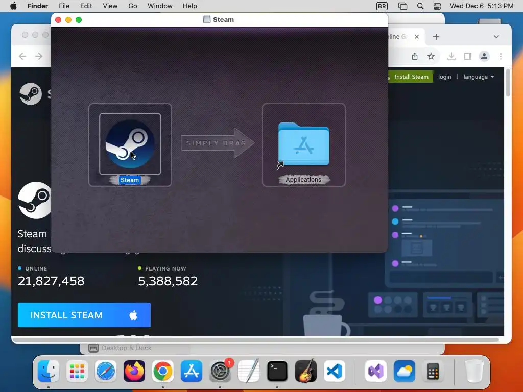The height and width of the screenshot is (392, 523).
Task: Click the share page icon in Chrome
Action: pos(415,56)
